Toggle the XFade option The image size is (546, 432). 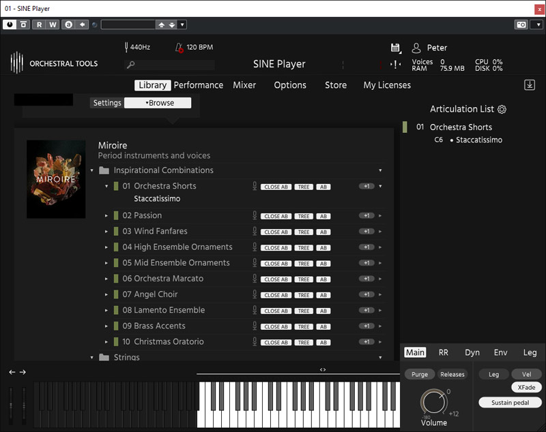[x=526, y=387]
